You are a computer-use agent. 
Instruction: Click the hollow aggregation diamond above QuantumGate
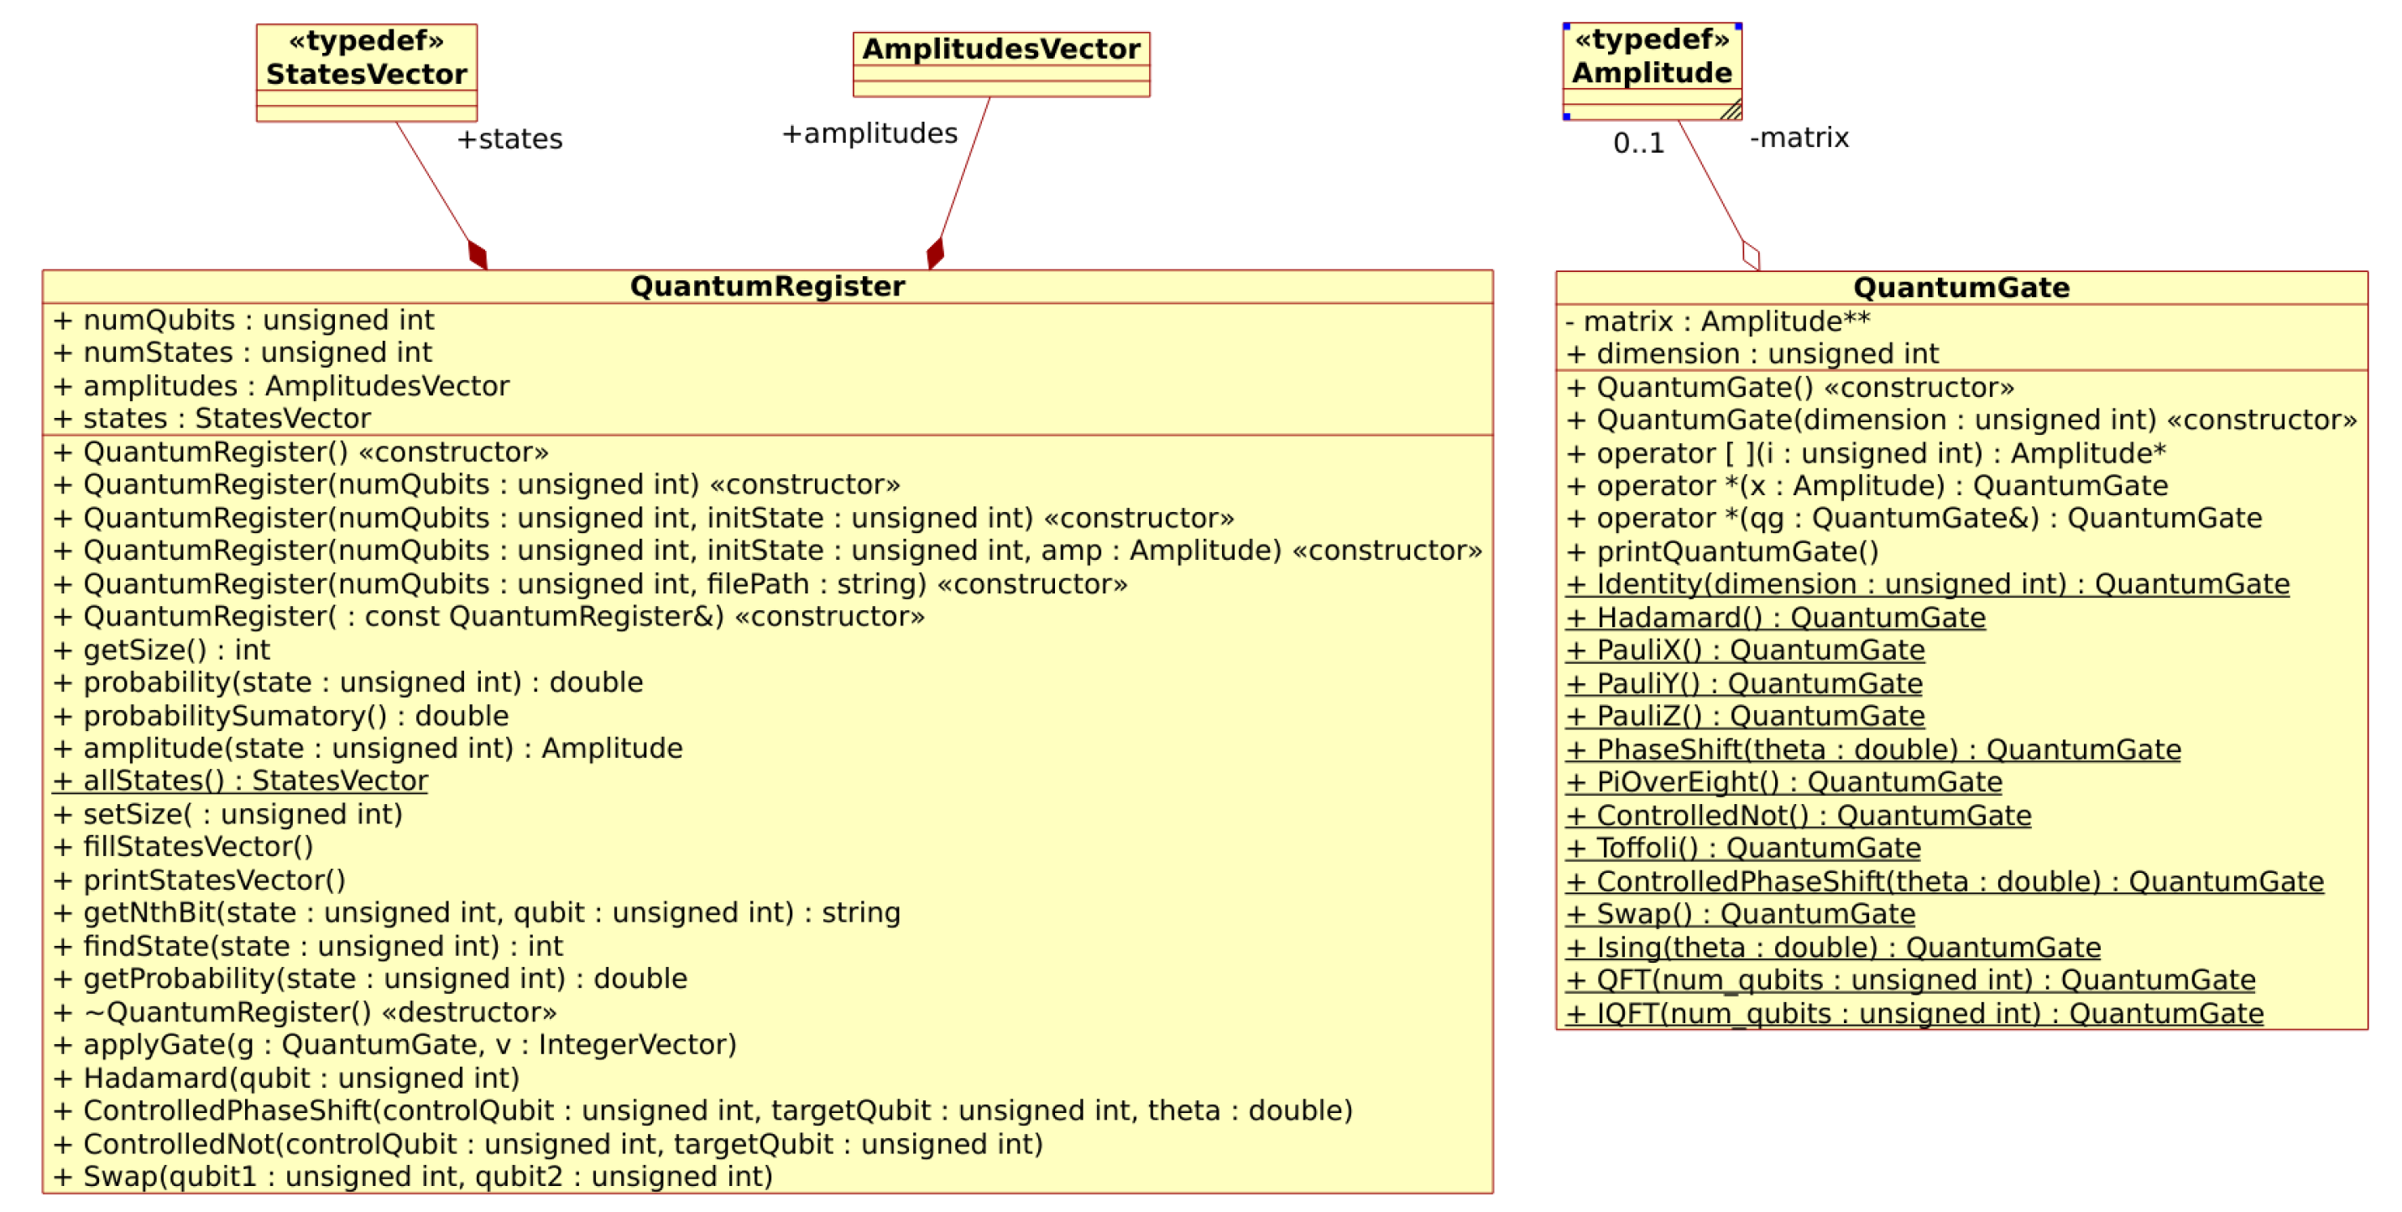1752,255
